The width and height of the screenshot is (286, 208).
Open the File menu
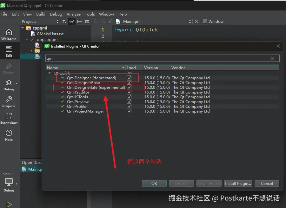(4, 14)
